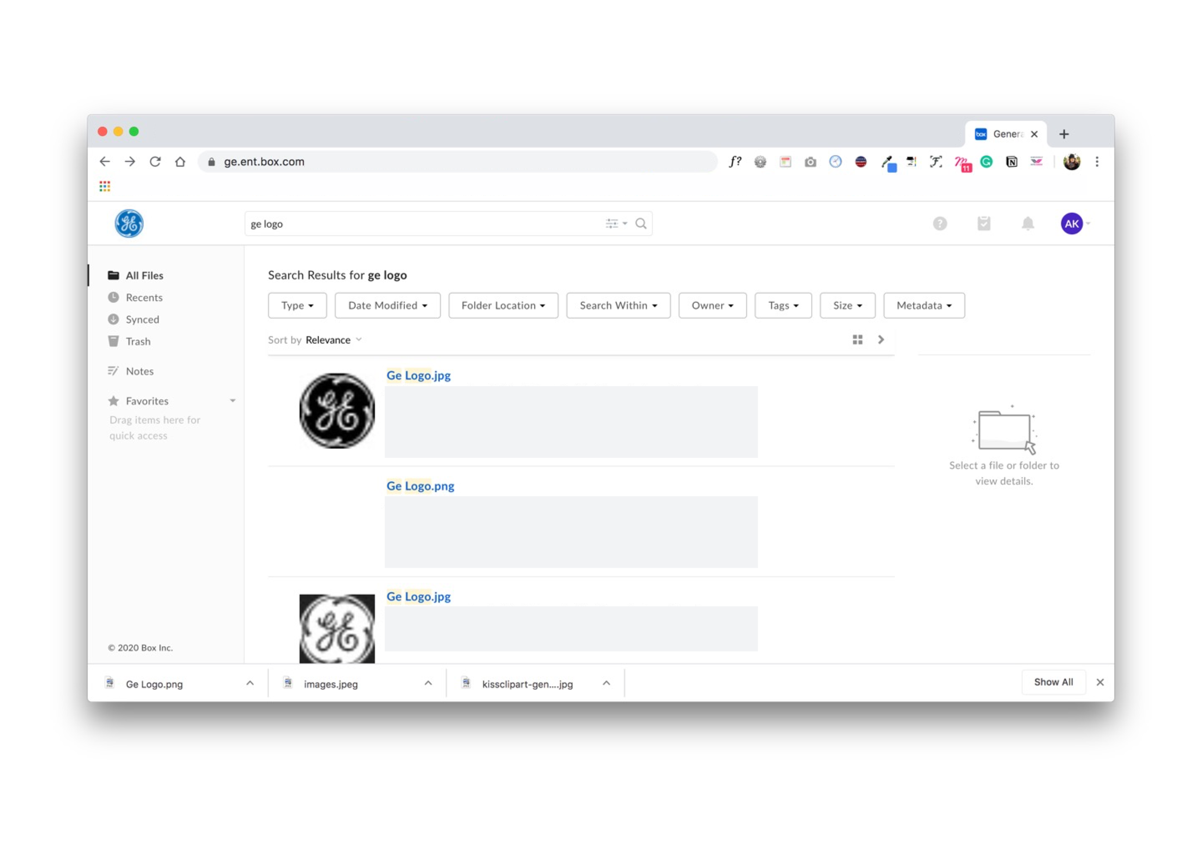
Task: Go forward in browser history
Action: tap(130, 161)
